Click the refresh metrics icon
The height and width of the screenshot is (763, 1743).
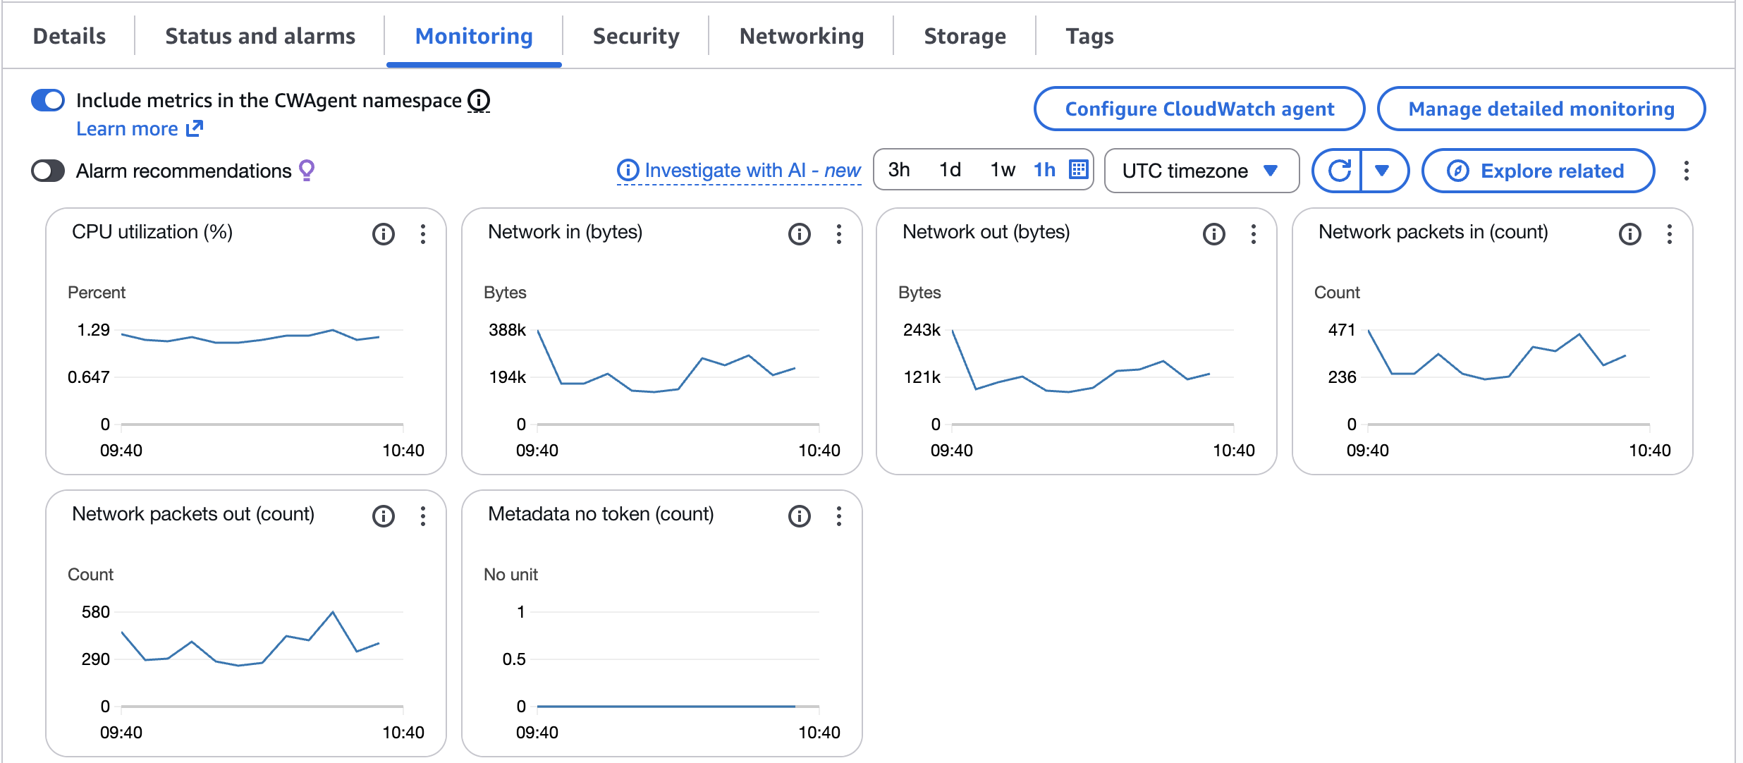pyautogui.click(x=1340, y=170)
